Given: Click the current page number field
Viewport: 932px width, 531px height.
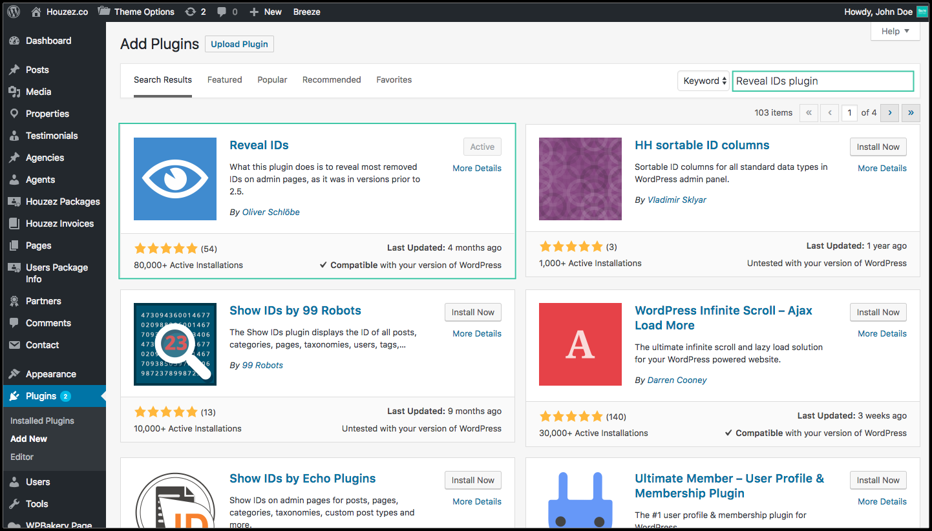Looking at the screenshot, I should tap(849, 112).
